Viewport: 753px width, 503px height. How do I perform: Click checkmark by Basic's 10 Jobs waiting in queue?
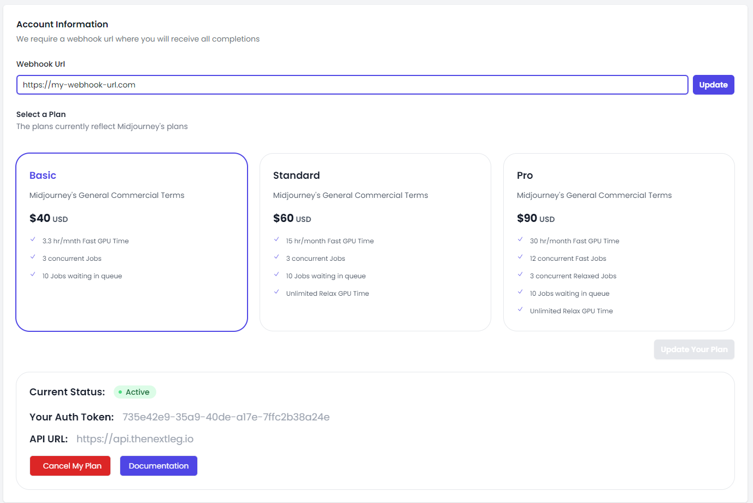click(33, 274)
